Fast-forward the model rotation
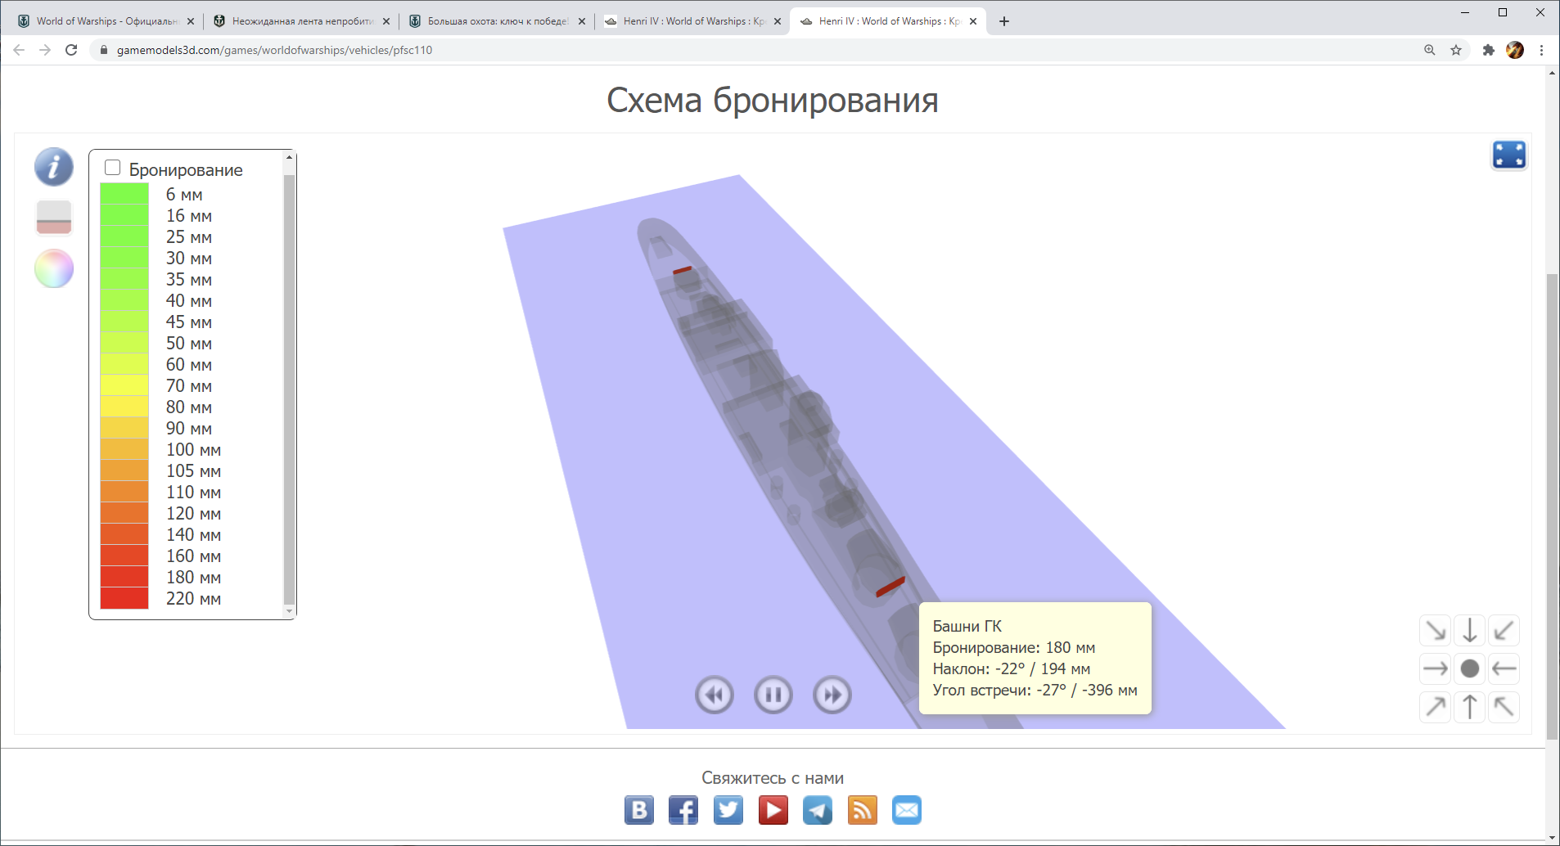The height and width of the screenshot is (846, 1560). tap(832, 695)
